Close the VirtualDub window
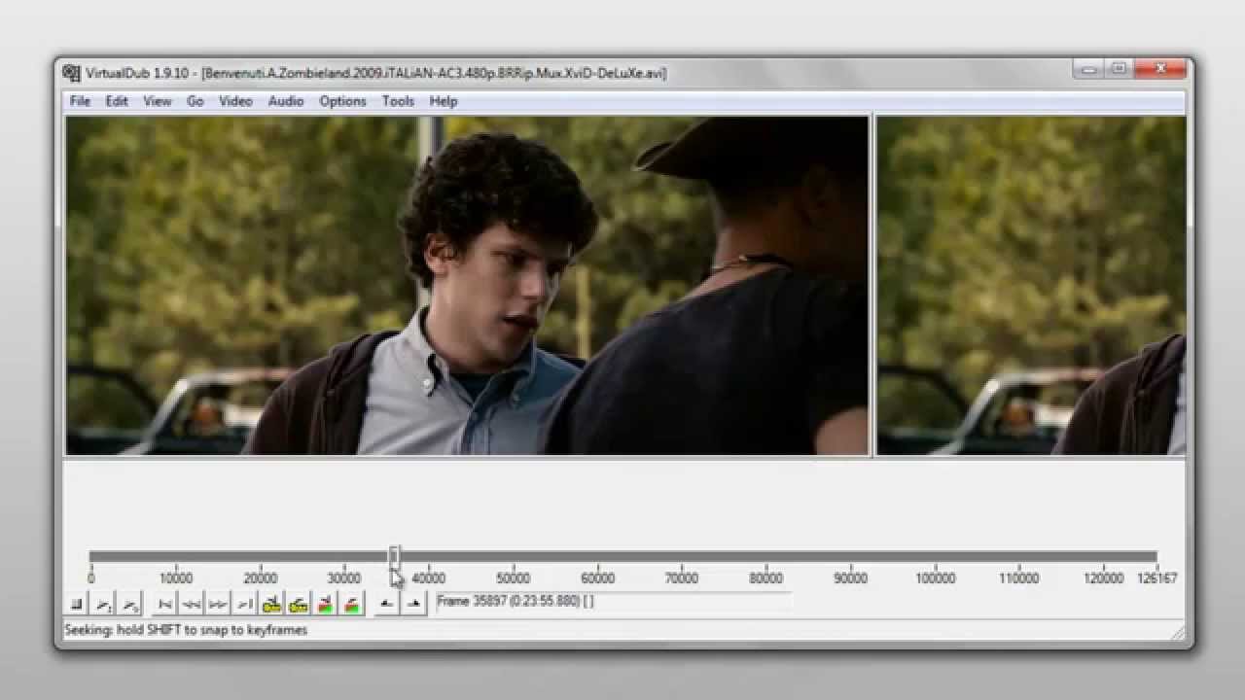The height and width of the screenshot is (700, 1245). pos(1160,69)
